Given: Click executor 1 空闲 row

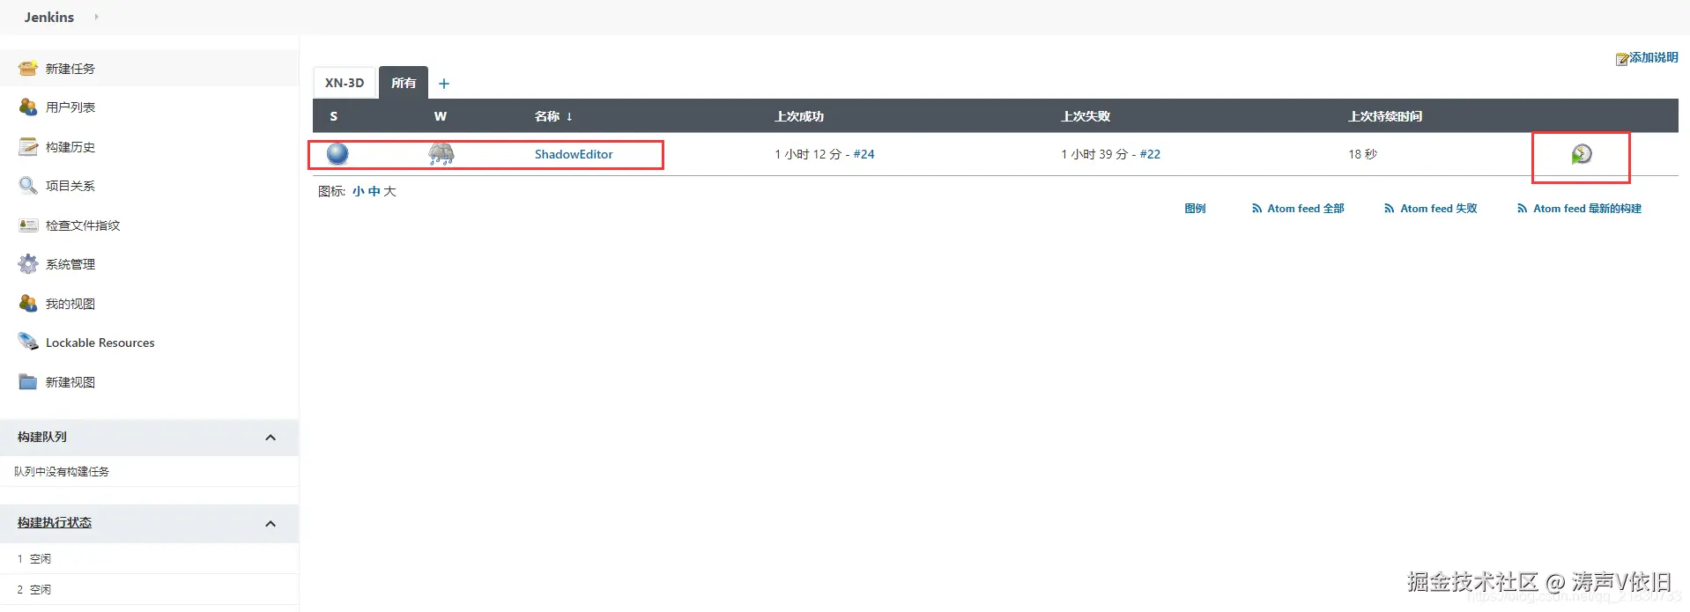Looking at the screenshot, I should [149, 558].
